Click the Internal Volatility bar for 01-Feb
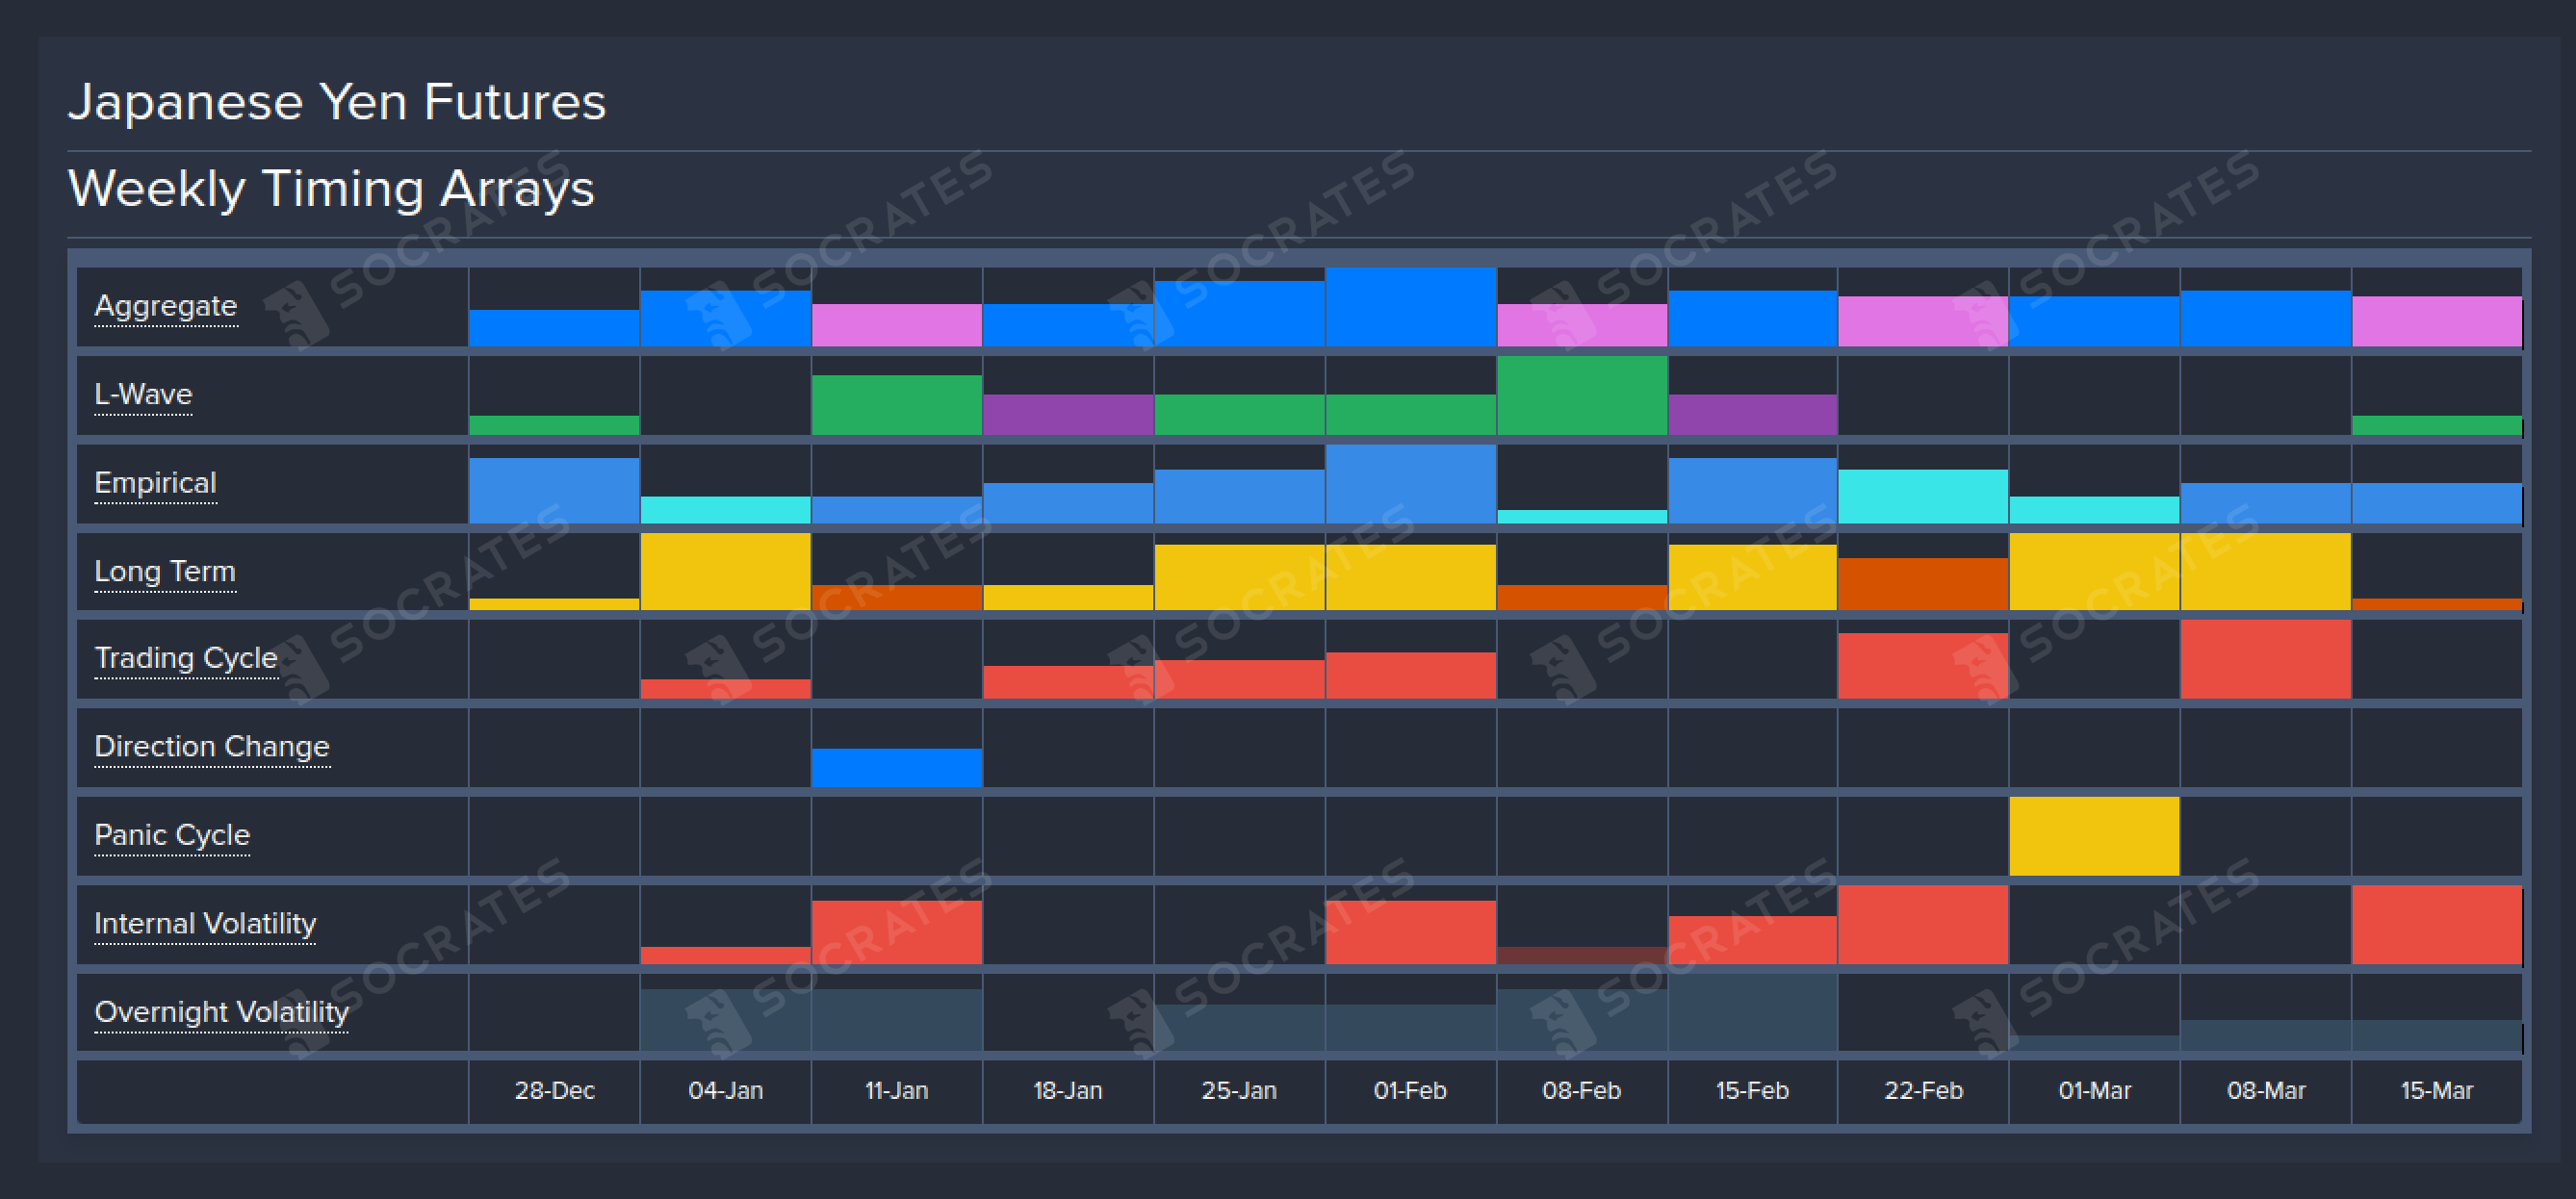This screenshot has width=2576, height=1199. pyautogui.click(x=1410, y=932)
